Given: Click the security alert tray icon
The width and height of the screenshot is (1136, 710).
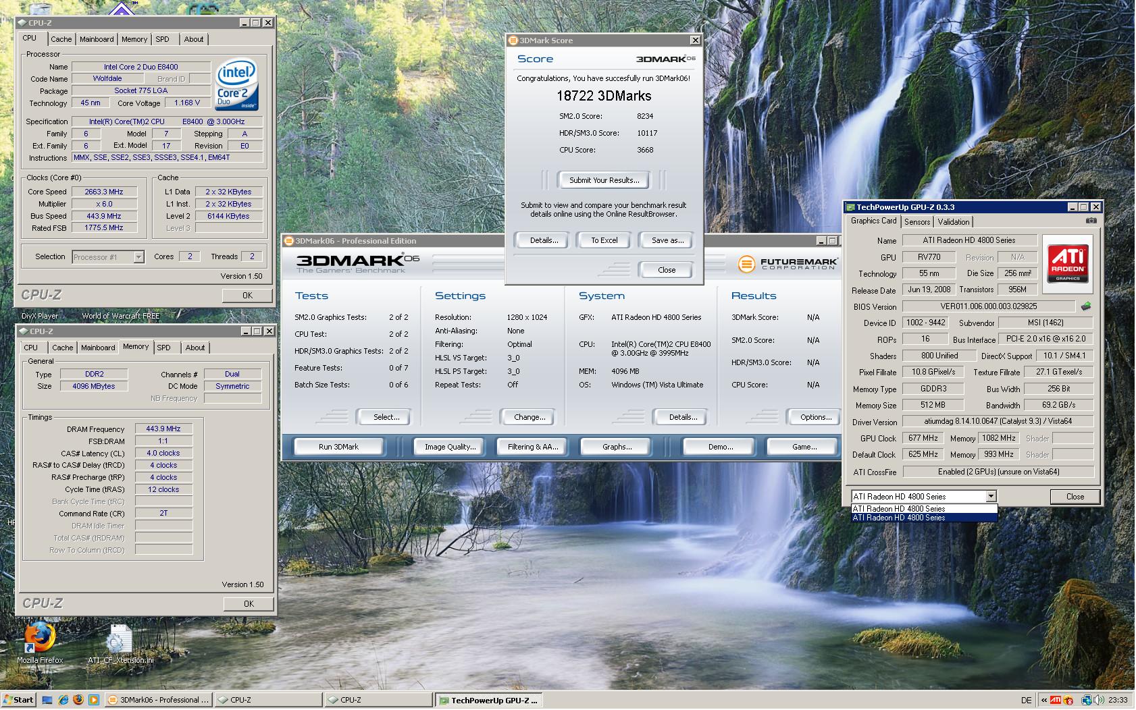Looking at the screenshot, I should 1068,700.
